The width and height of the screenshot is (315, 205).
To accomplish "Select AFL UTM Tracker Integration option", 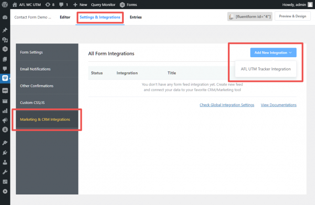I will (266, 69).
